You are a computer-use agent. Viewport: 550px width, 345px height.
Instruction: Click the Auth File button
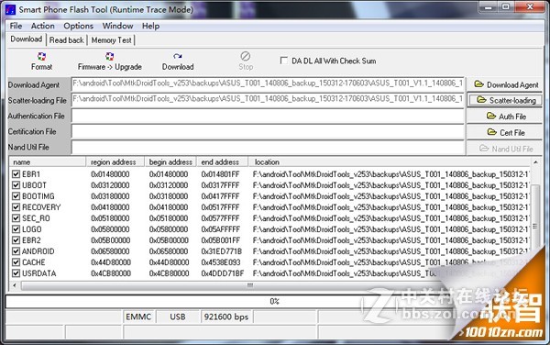[x=504, y=117]
